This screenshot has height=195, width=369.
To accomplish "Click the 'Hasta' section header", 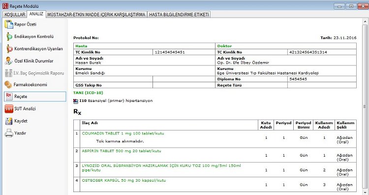I will pos(81,46).
